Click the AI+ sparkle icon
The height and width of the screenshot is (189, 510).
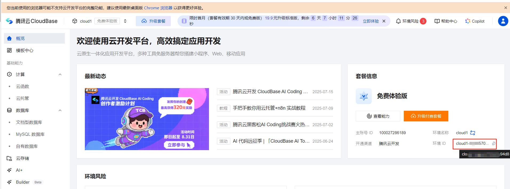point(9,170)
